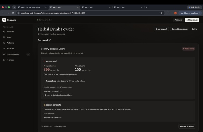Click Correct this product button
This screenshot has height=132, width=203.
coord(179,29)
